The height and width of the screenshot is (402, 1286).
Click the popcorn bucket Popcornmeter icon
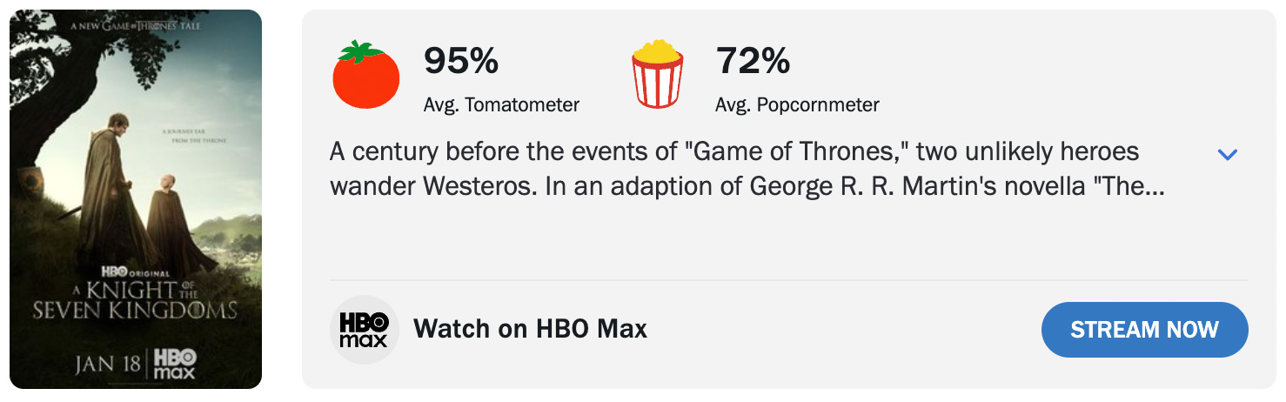[658, 75]
